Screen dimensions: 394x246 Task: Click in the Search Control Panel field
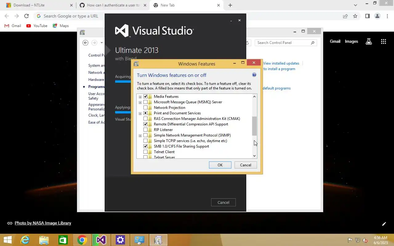pyautogui.click(x=283, y=43)
